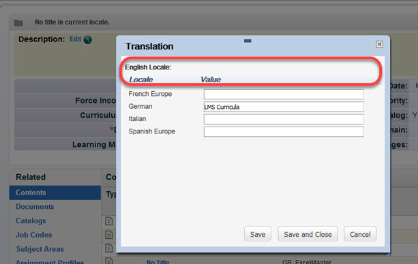Click the globe translation icon beside Edit

(88, 39)
